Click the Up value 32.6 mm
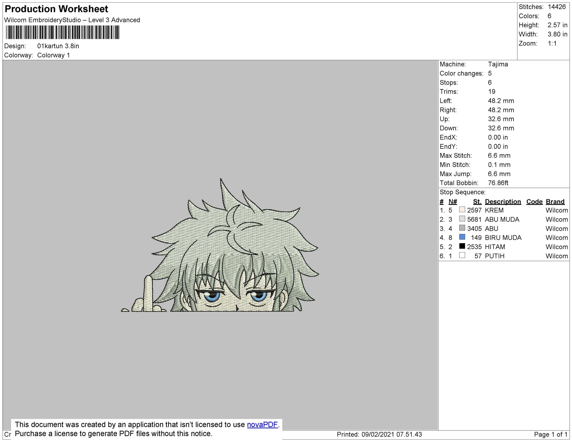The width and height of the screenshot is (572, 442). point(501,119)
